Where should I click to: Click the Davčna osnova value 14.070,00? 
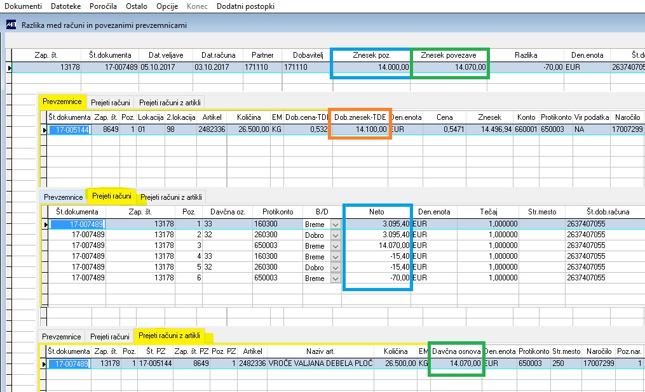(456, 363)
